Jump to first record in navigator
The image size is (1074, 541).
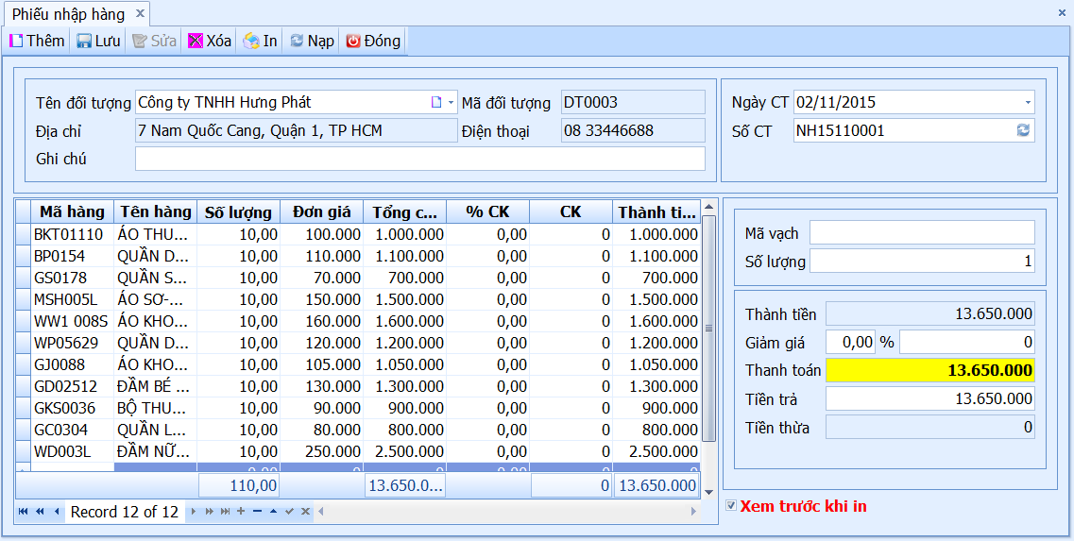pos(24,512)
